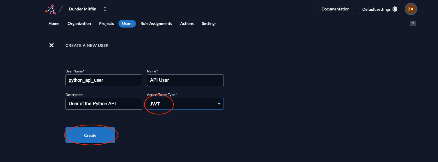Click the app logo icon
The width and height of the screenshot is (438, 162).
click(50, 9)
